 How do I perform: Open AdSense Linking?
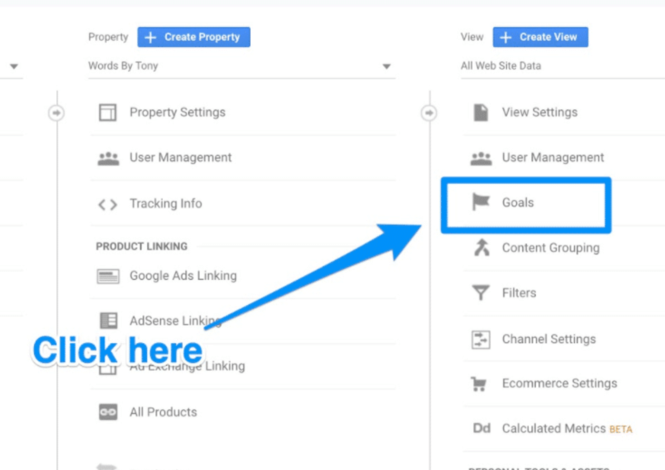[x=175, y=321]
